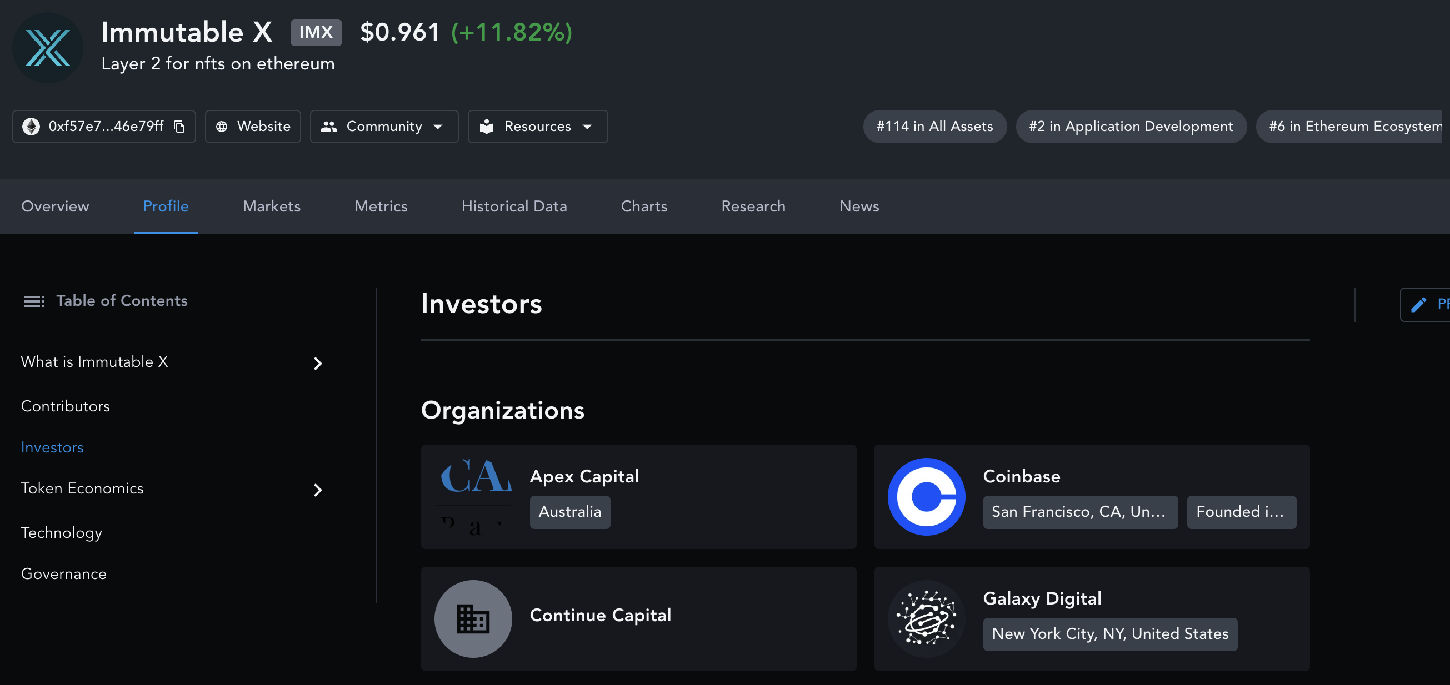This screenshot has width=1450, height=685.
Task: Open the Apex Capital logo
Action: pos(473,497)
